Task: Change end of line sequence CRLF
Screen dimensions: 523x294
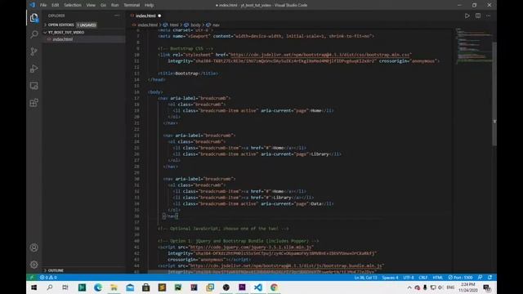Action: (423, 278)
